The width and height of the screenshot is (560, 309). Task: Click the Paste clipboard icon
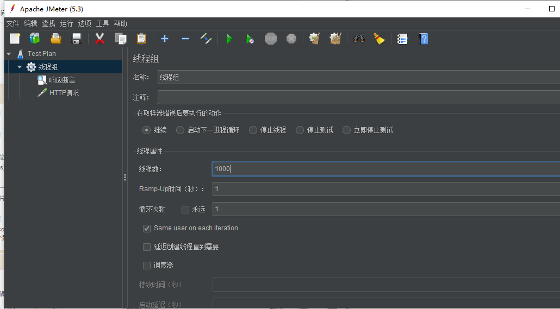[x=141, y=39]
